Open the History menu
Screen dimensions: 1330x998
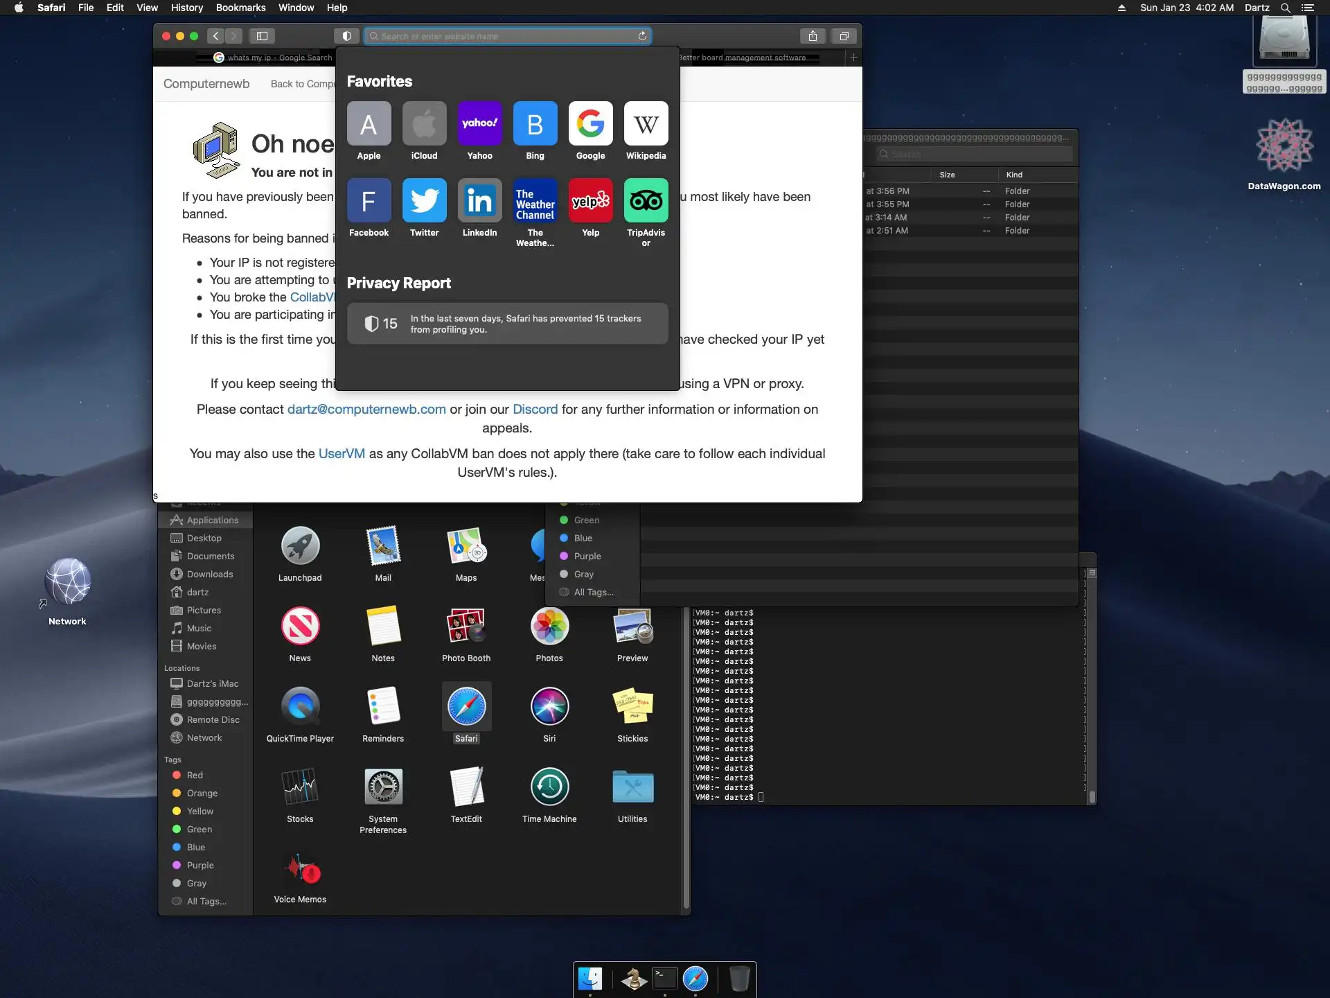[x=186, y=8]
